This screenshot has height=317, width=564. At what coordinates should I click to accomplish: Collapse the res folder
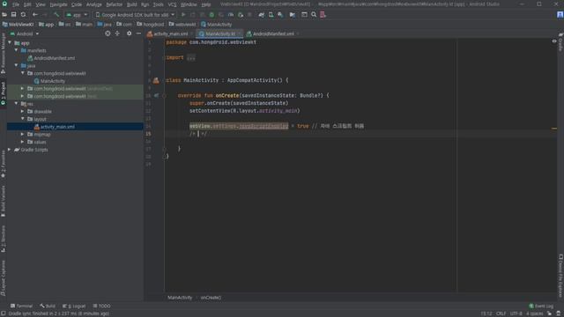(x=17, y=104)
